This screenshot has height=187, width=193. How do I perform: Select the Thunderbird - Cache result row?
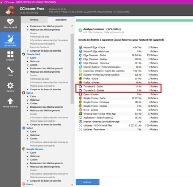tap(118, 86)
